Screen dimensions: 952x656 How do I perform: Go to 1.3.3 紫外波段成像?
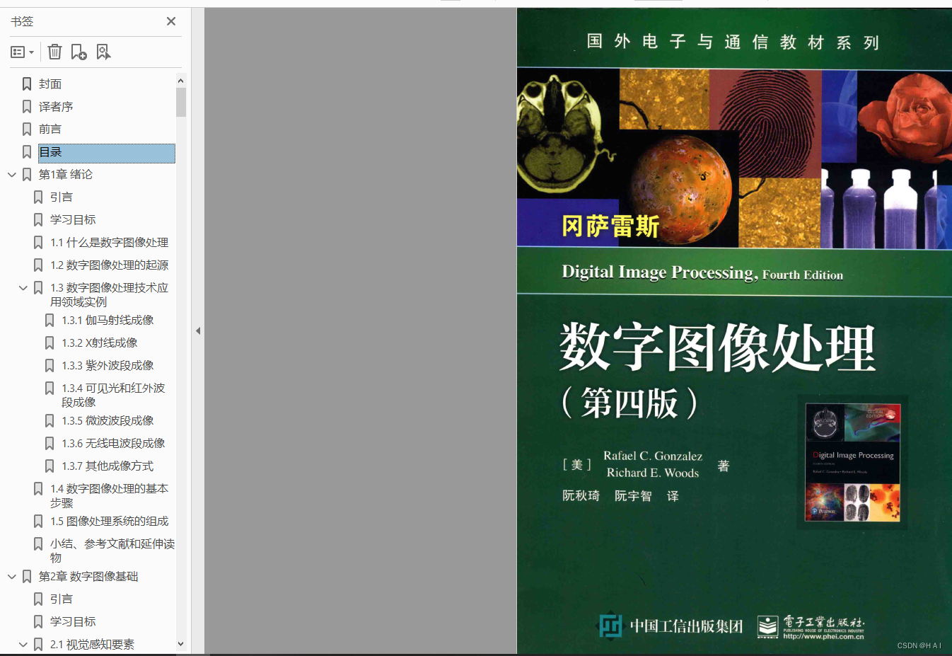coord(108,366)
